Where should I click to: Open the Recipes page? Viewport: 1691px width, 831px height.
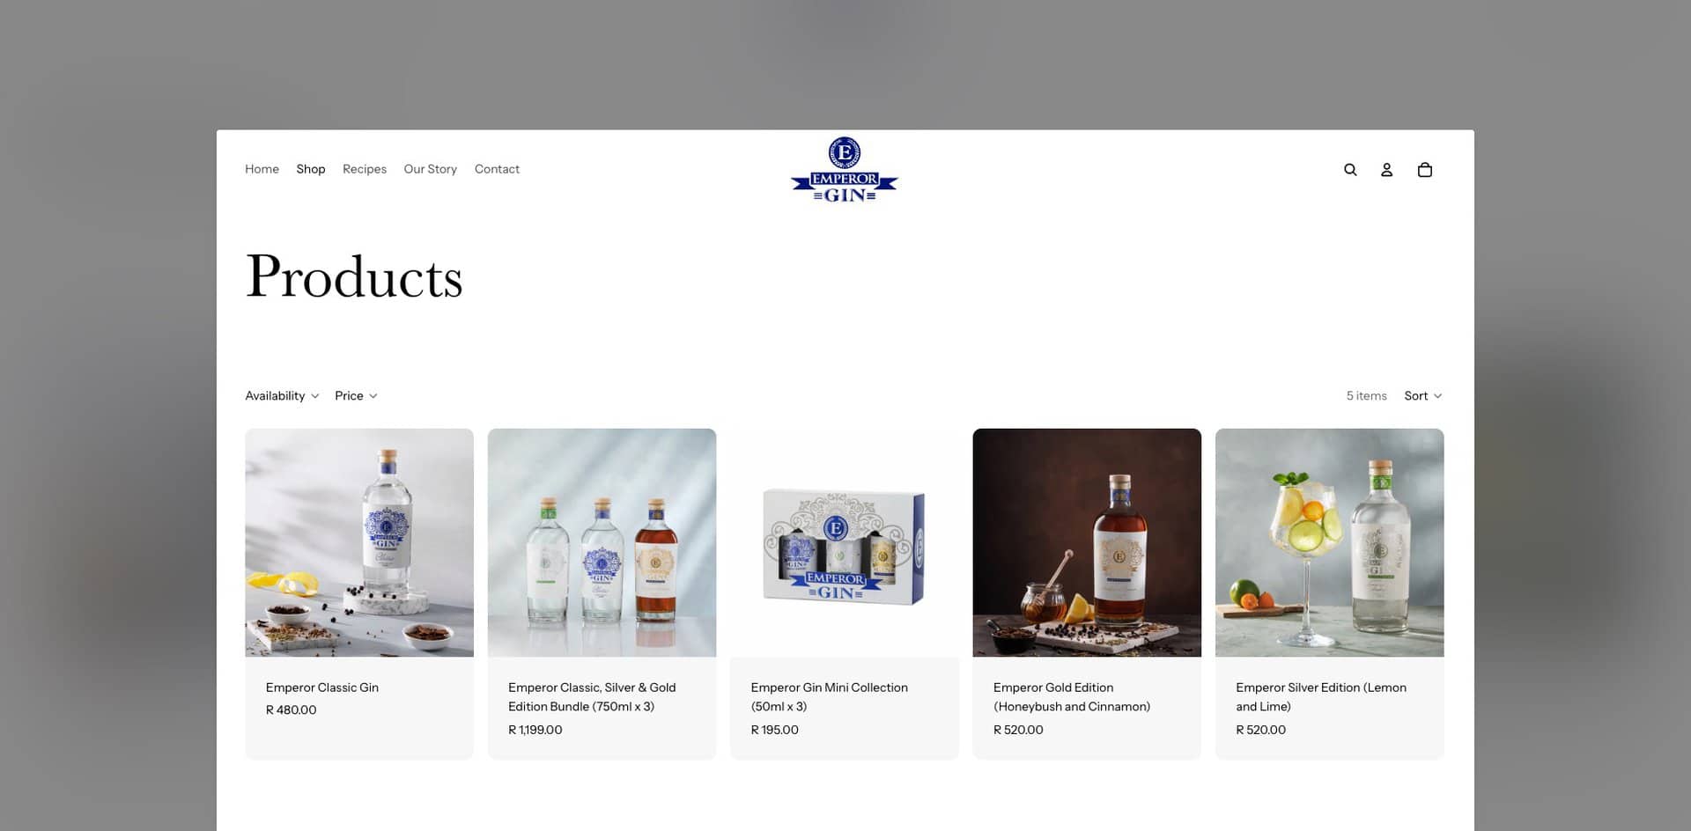(365, 169)
